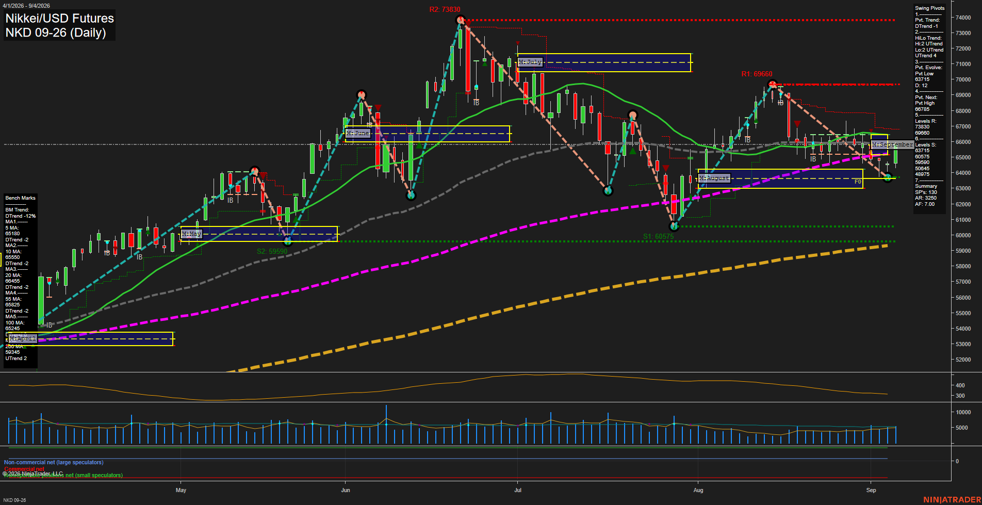
Task: Select swing pivot low marker at S1 60575
Action: (674, 226)
